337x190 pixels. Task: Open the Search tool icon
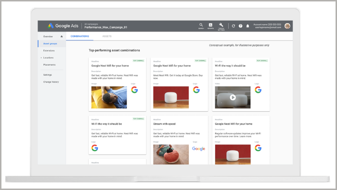tap(201, 26)
